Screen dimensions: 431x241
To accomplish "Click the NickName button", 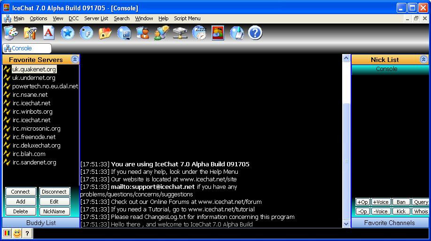I will pos(54,211).
